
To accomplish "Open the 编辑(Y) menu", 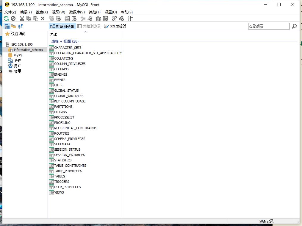I will (x=26, y=12).
